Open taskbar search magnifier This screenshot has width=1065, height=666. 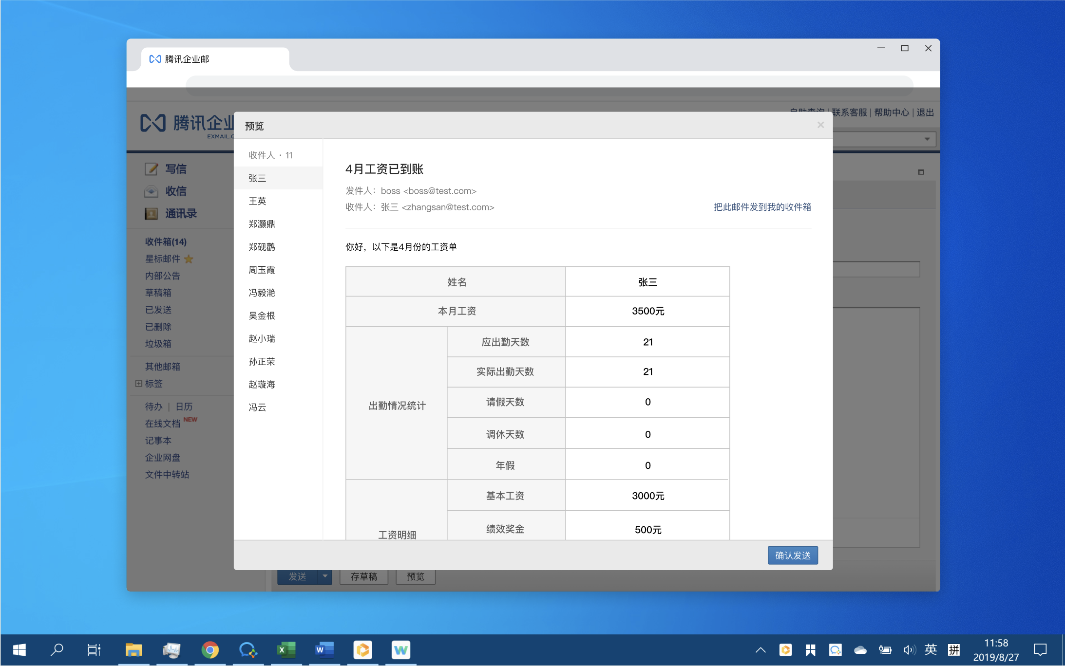[57, 650]
